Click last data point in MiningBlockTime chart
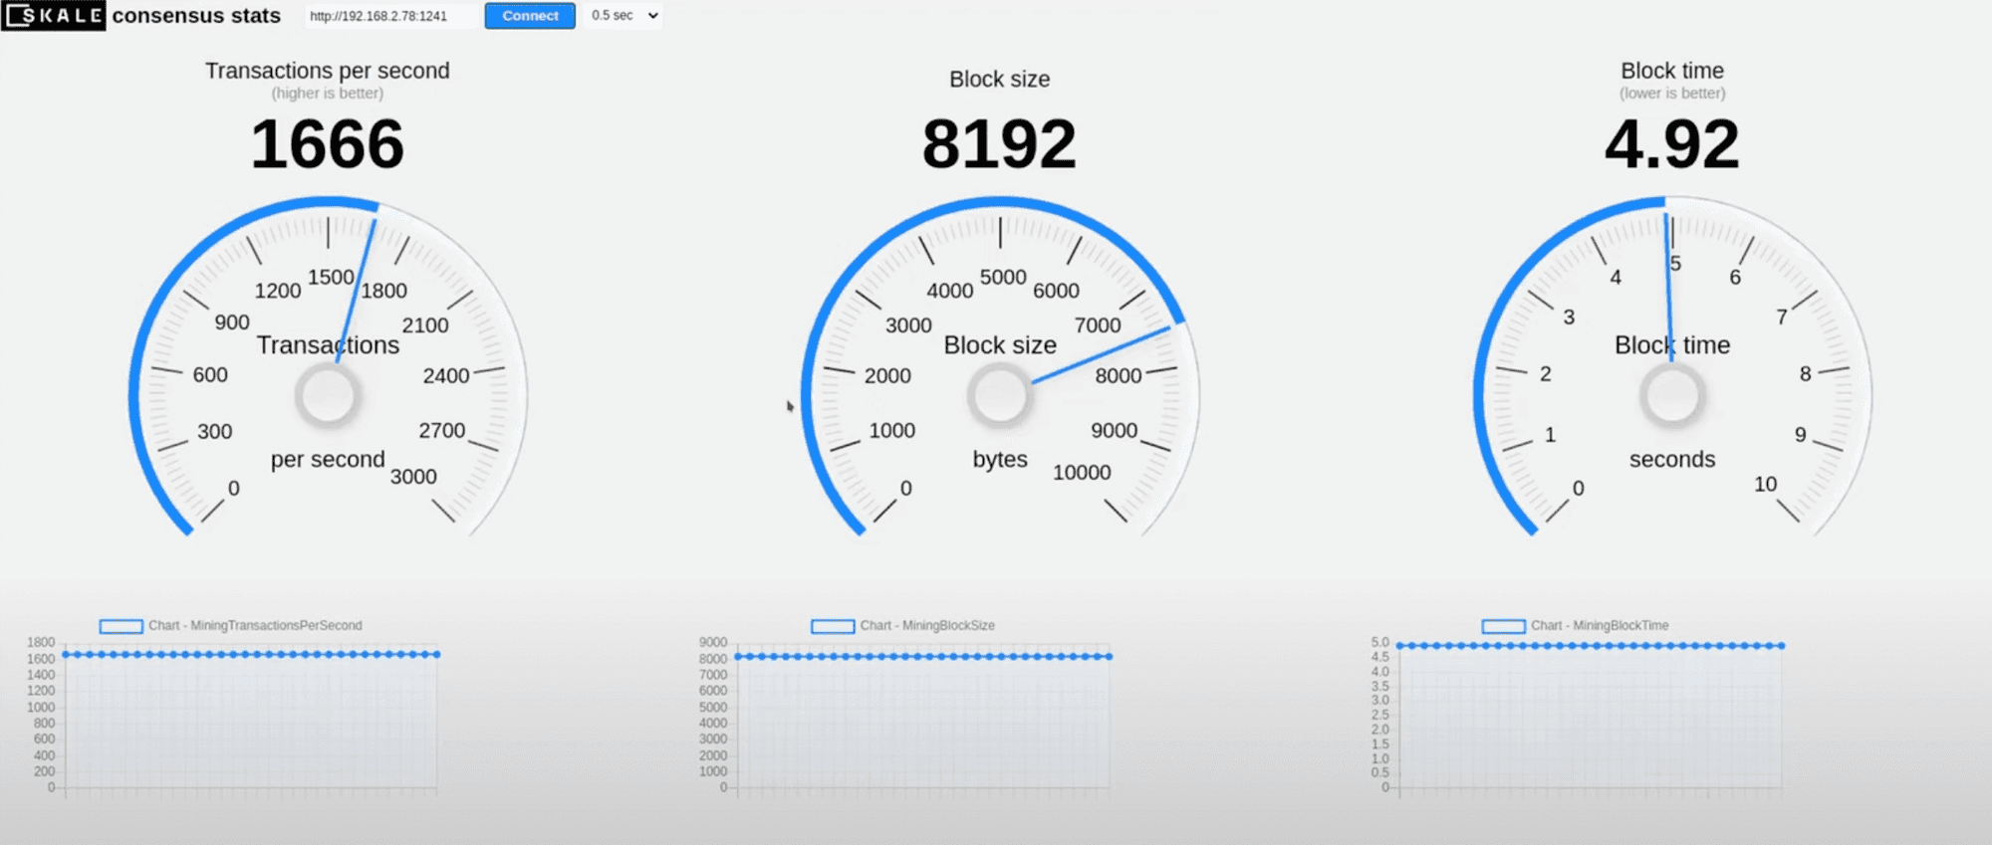This screenshot has width=1992, height=845. 1781,646
